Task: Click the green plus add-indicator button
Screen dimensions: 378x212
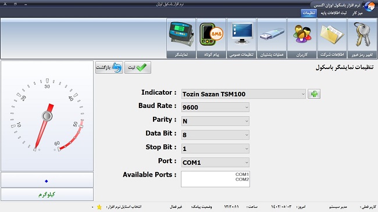Action: (x=314, y=94)
